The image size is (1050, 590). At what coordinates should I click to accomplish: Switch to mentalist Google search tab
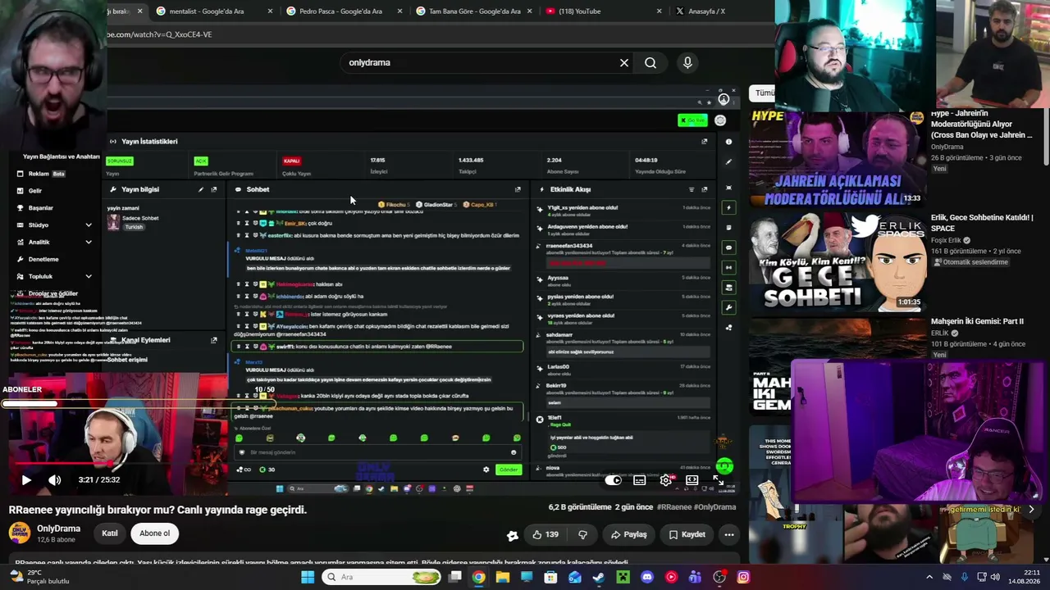(207, 11)
